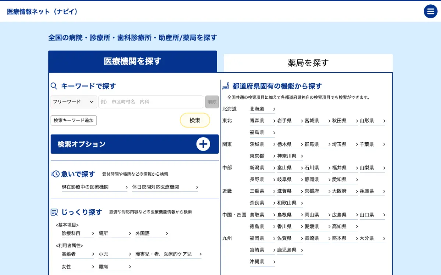Choose 兵庫県 prefecture link

point(372,191)
